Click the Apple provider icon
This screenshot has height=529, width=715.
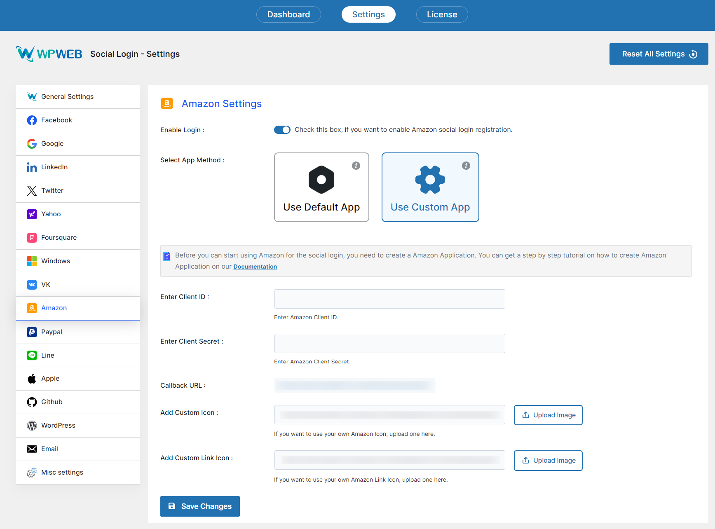click(32, 378)
